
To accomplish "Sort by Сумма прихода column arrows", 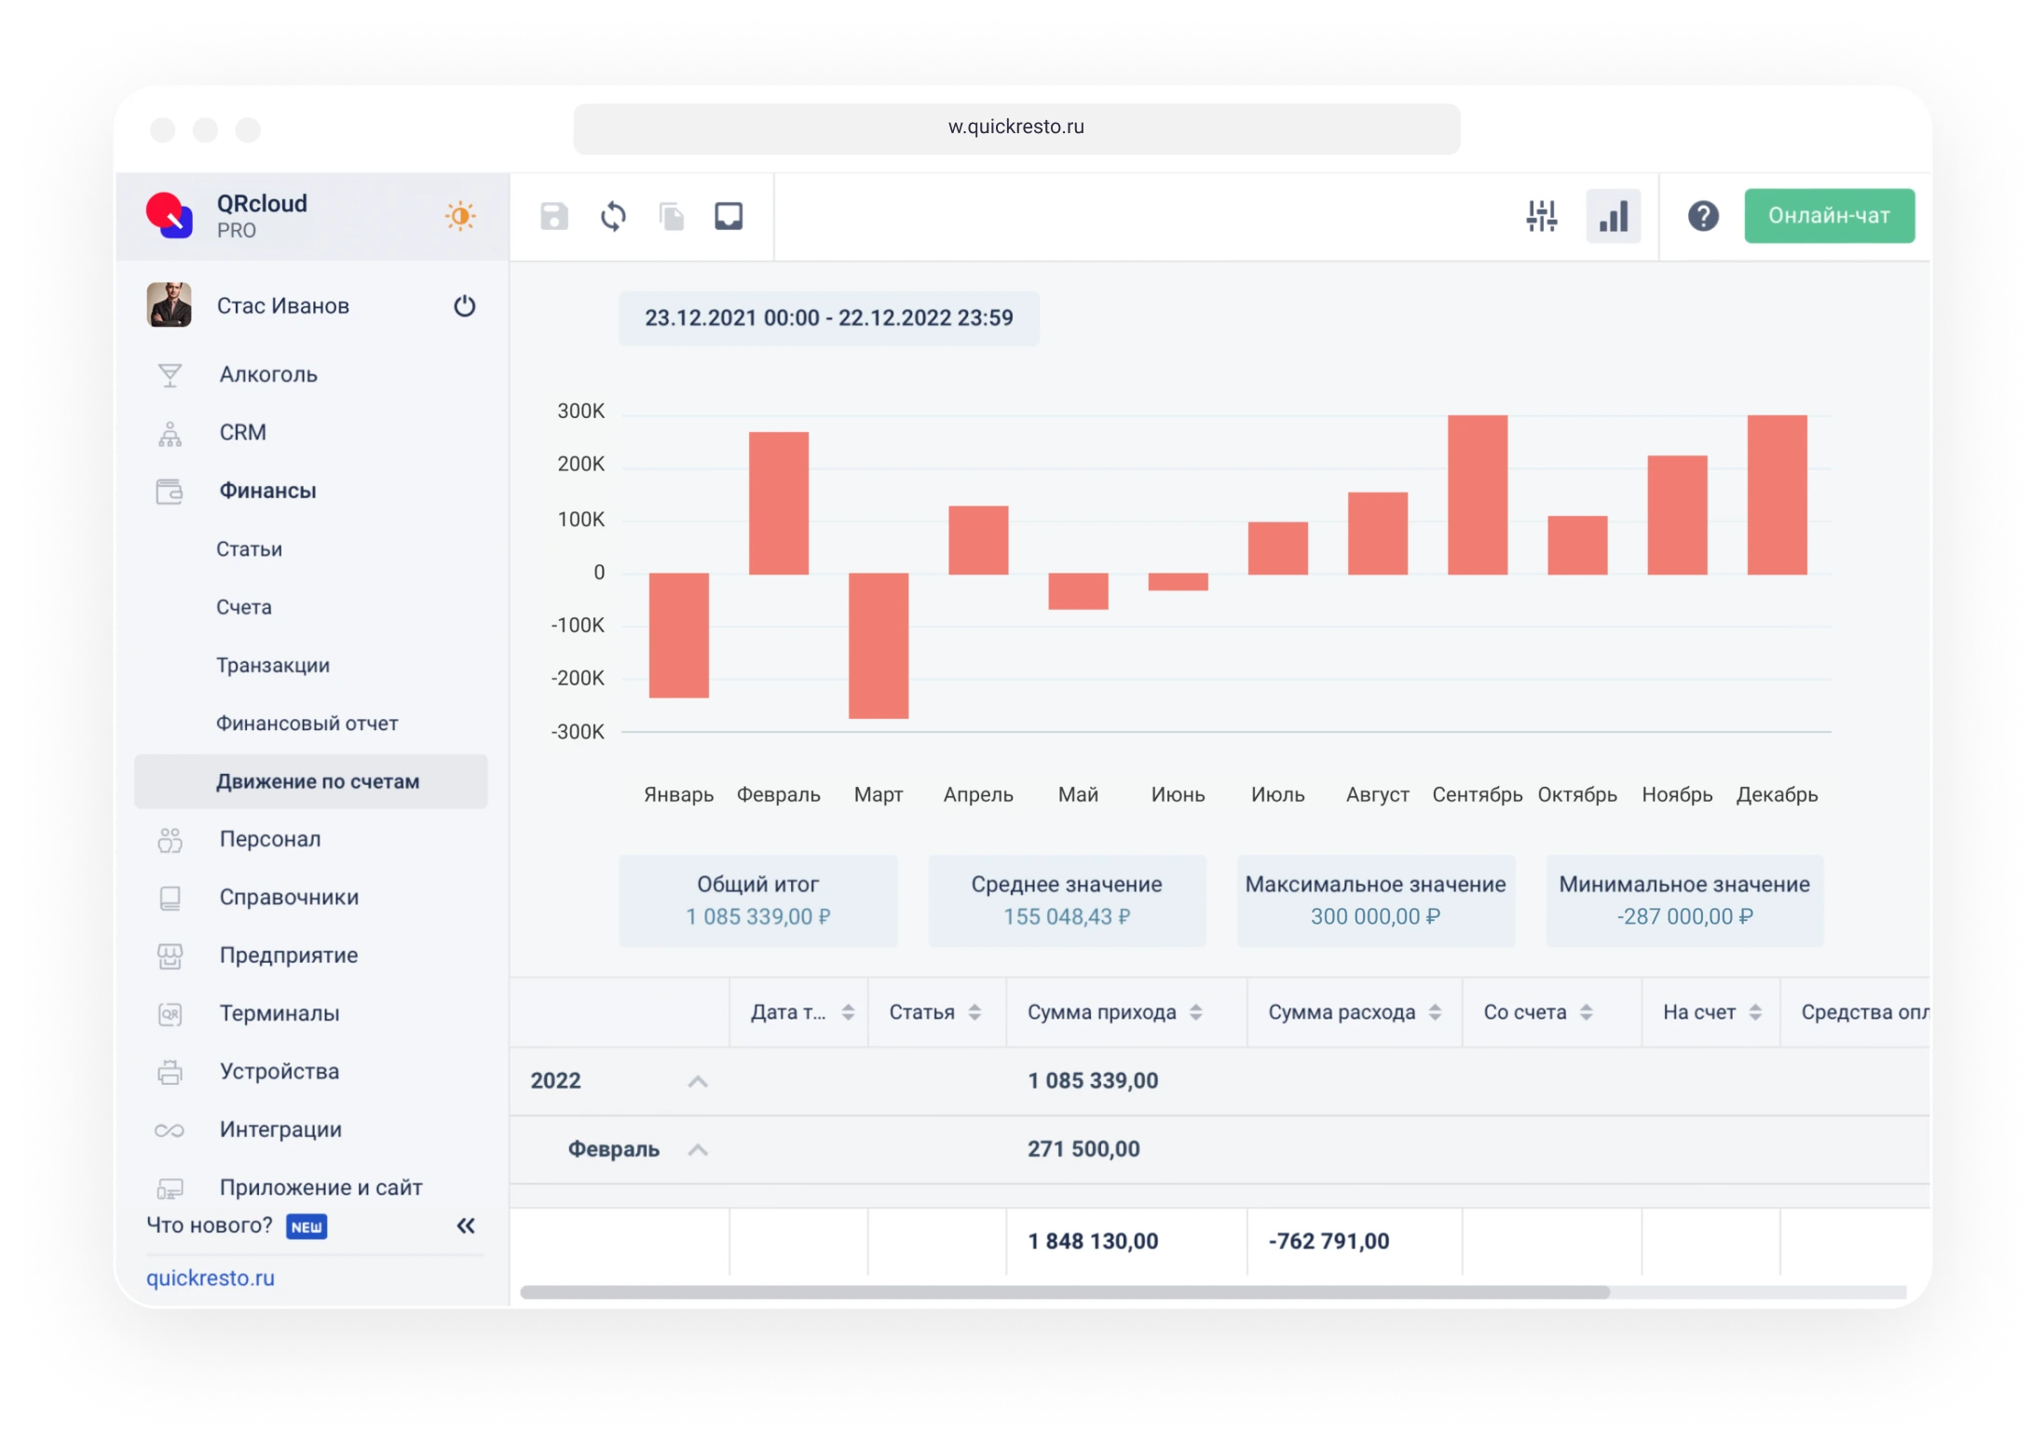I will tap(1196, 1012).
